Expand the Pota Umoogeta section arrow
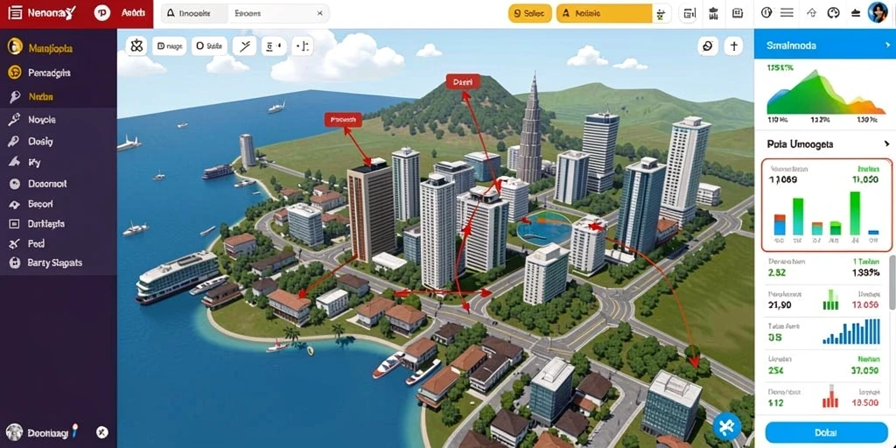 (886, 143)
